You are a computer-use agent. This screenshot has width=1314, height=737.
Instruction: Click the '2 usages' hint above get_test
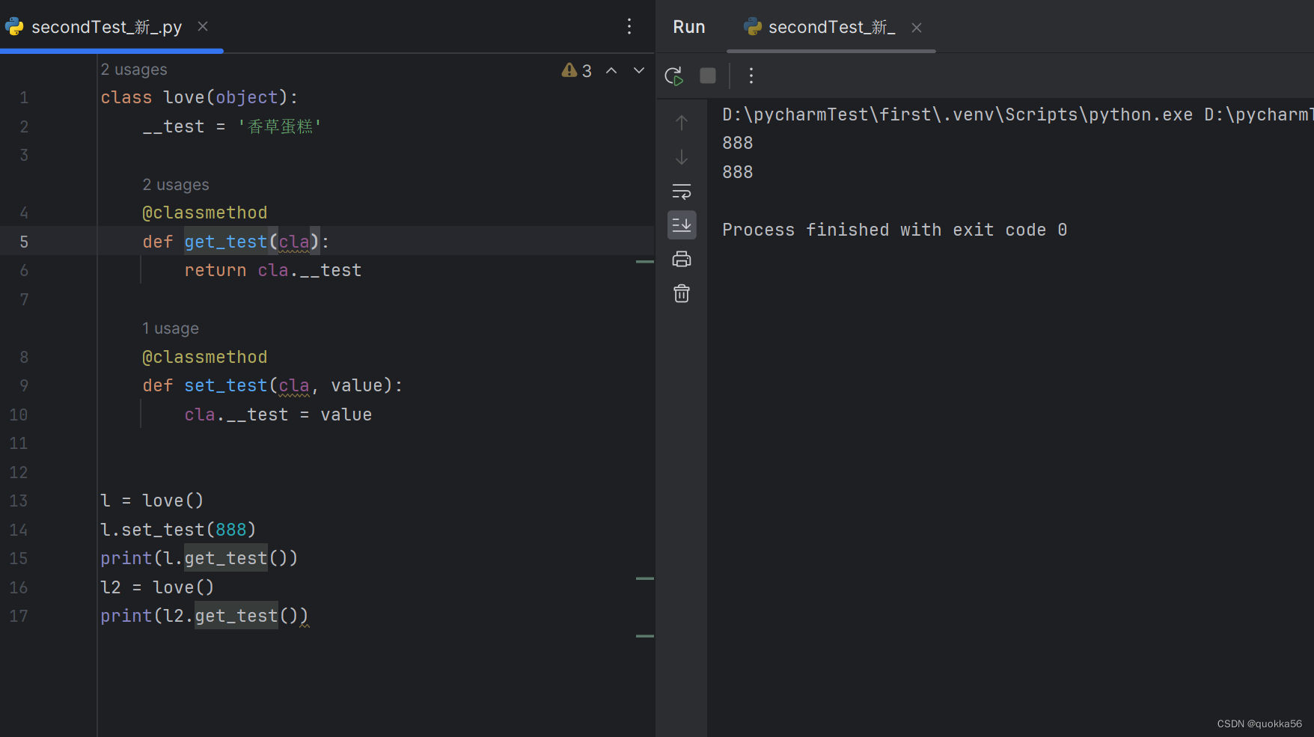coord(176,185)
